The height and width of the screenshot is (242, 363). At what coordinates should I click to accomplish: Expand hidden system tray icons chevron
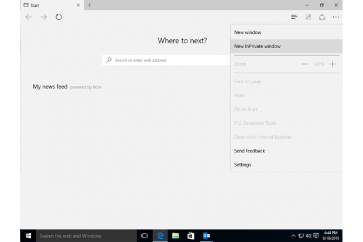tap(293, 236)
